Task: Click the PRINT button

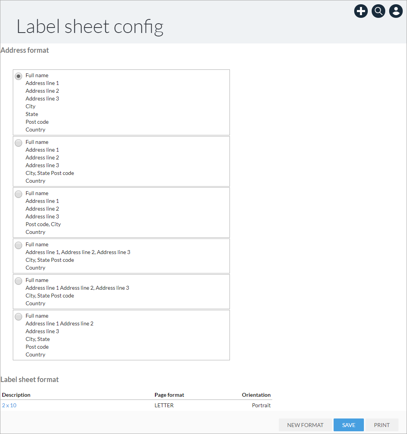Action: tap(382, 425)
